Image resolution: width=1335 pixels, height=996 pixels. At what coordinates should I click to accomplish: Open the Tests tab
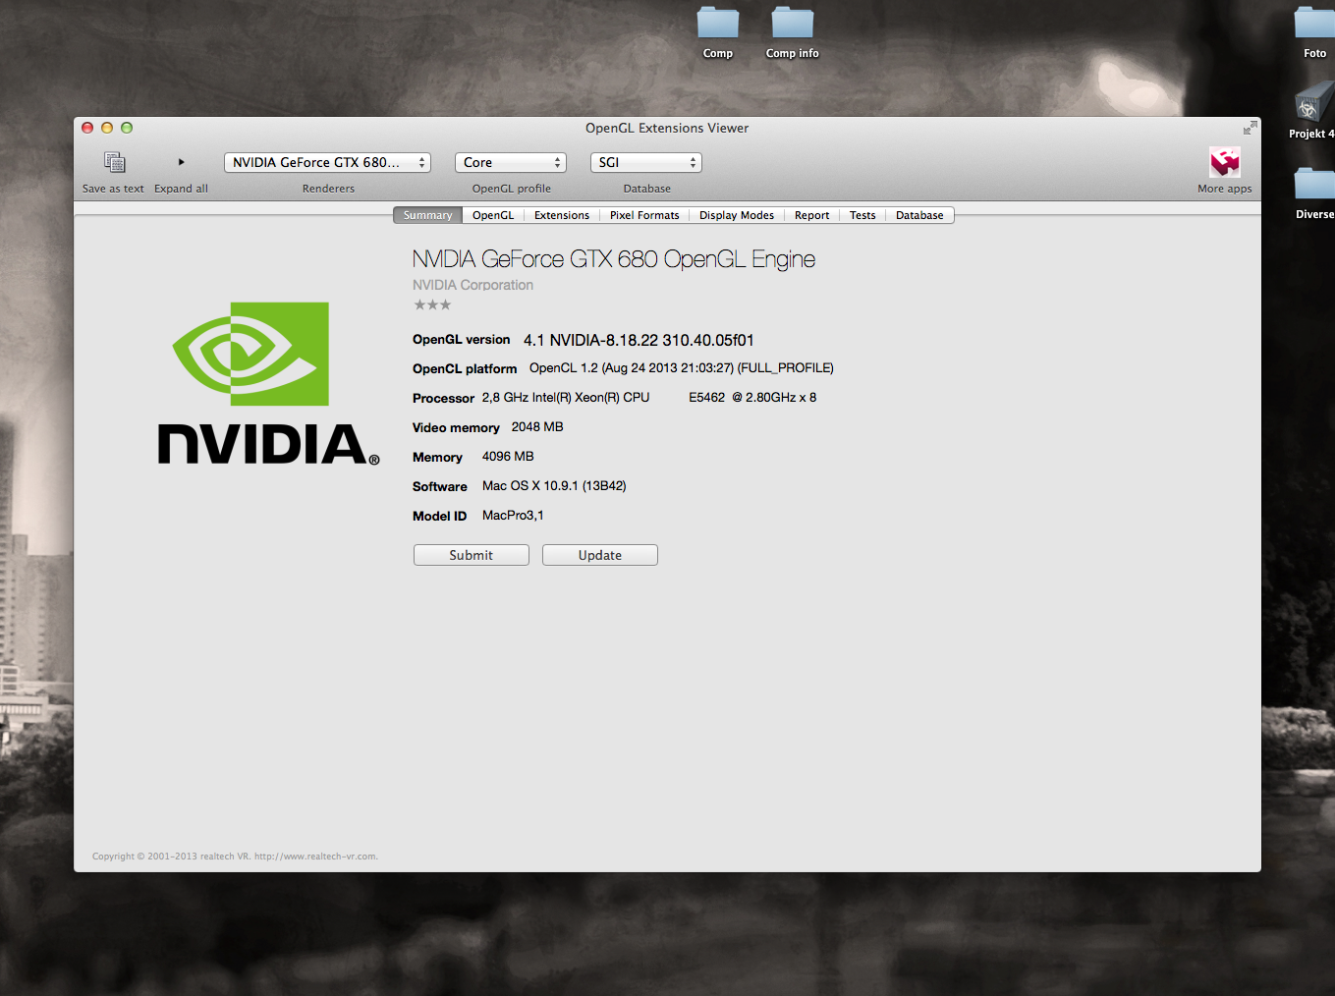(862, 215)
